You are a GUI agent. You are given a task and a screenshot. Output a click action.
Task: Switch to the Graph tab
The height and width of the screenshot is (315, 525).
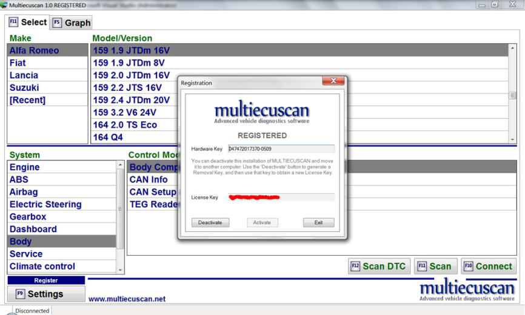pos(72,23)
